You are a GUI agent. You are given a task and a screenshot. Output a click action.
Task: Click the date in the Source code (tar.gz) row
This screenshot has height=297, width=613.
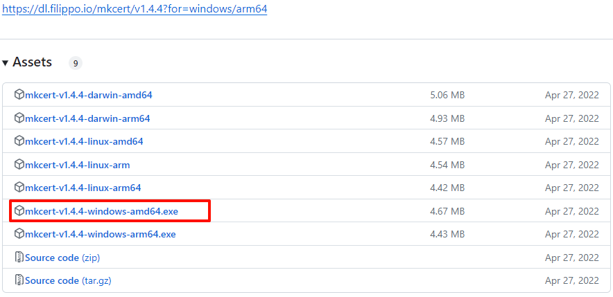pyautogui.click(x=572, y=280)
